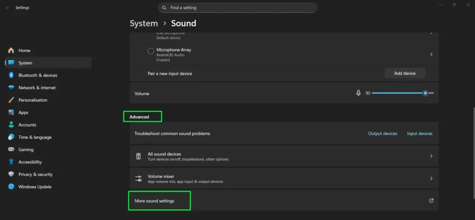This screenshot has width=475, height=220.
Task: Open the Volume mixer row
Action: click(284, 179)
